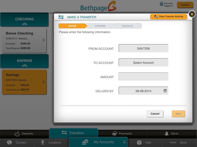
Task: Click the MAKE A TRANSFER heading
Action: (82, 17)
